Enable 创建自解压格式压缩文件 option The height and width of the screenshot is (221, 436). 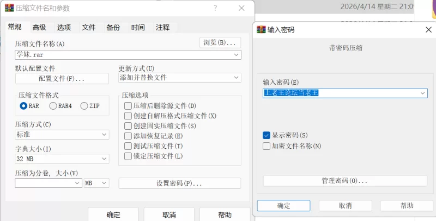(128, 116)
